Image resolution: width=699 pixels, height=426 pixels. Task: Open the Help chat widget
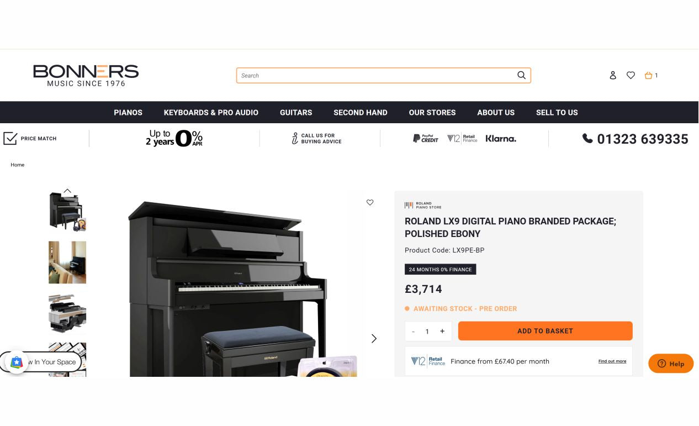click(x=671, y=364)
